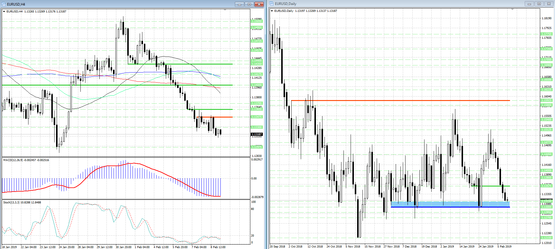
Task: Expand one-click trading arrow on Daily chart
Action: pos(272,11)
